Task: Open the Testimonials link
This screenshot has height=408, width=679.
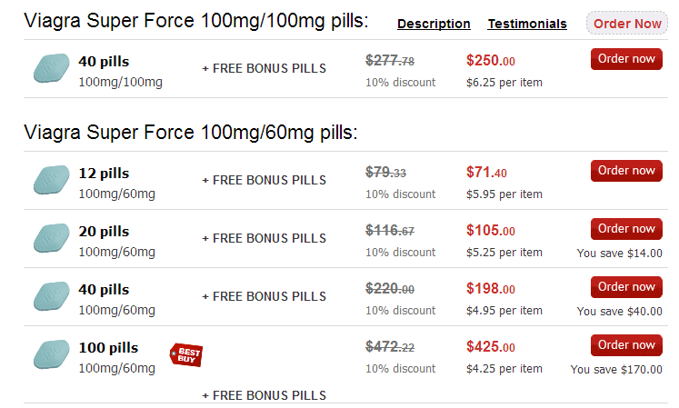Action: 527,24
